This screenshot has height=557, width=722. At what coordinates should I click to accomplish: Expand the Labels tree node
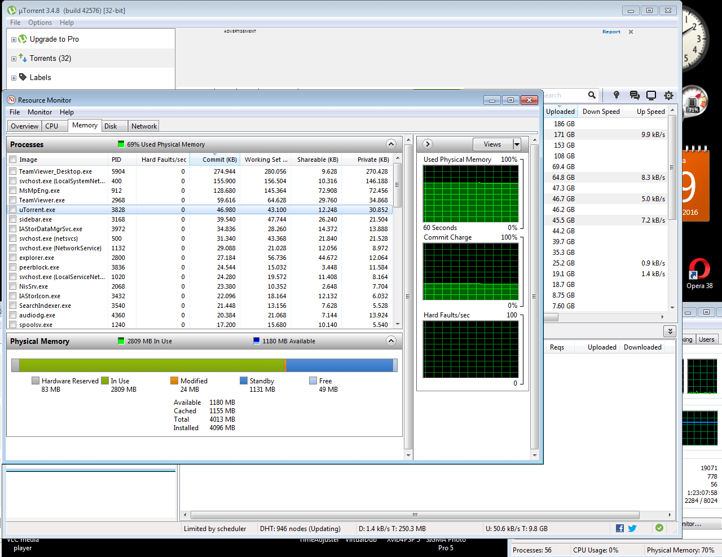click(x=14, y=78)
